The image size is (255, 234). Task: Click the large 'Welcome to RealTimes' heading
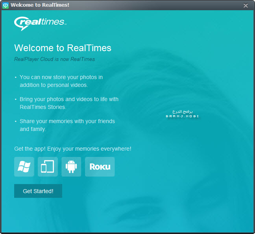click(63, 48)
